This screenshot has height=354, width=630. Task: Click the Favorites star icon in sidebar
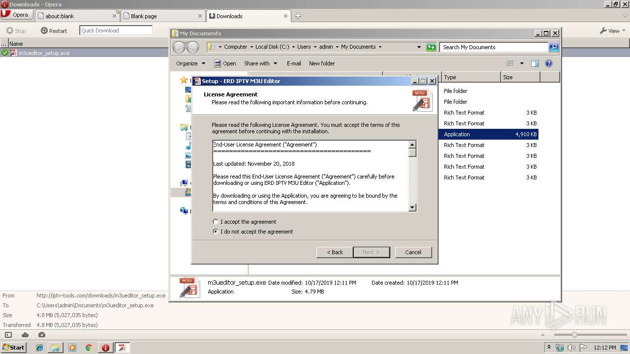click(184, 80)
